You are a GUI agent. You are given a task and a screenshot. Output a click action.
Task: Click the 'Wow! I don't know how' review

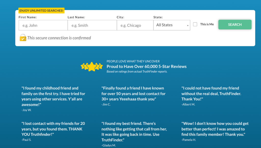click(215, 129)
